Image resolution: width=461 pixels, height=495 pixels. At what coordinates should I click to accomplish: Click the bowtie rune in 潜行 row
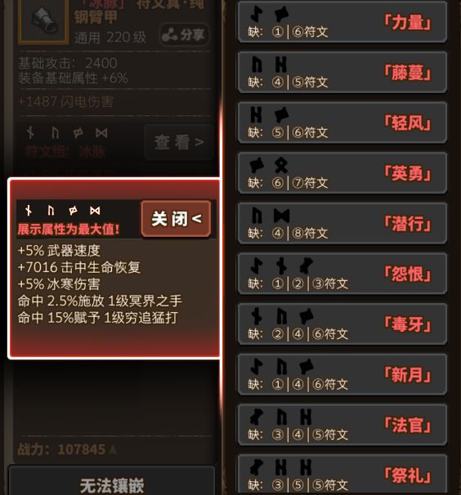tap(281, 216)
